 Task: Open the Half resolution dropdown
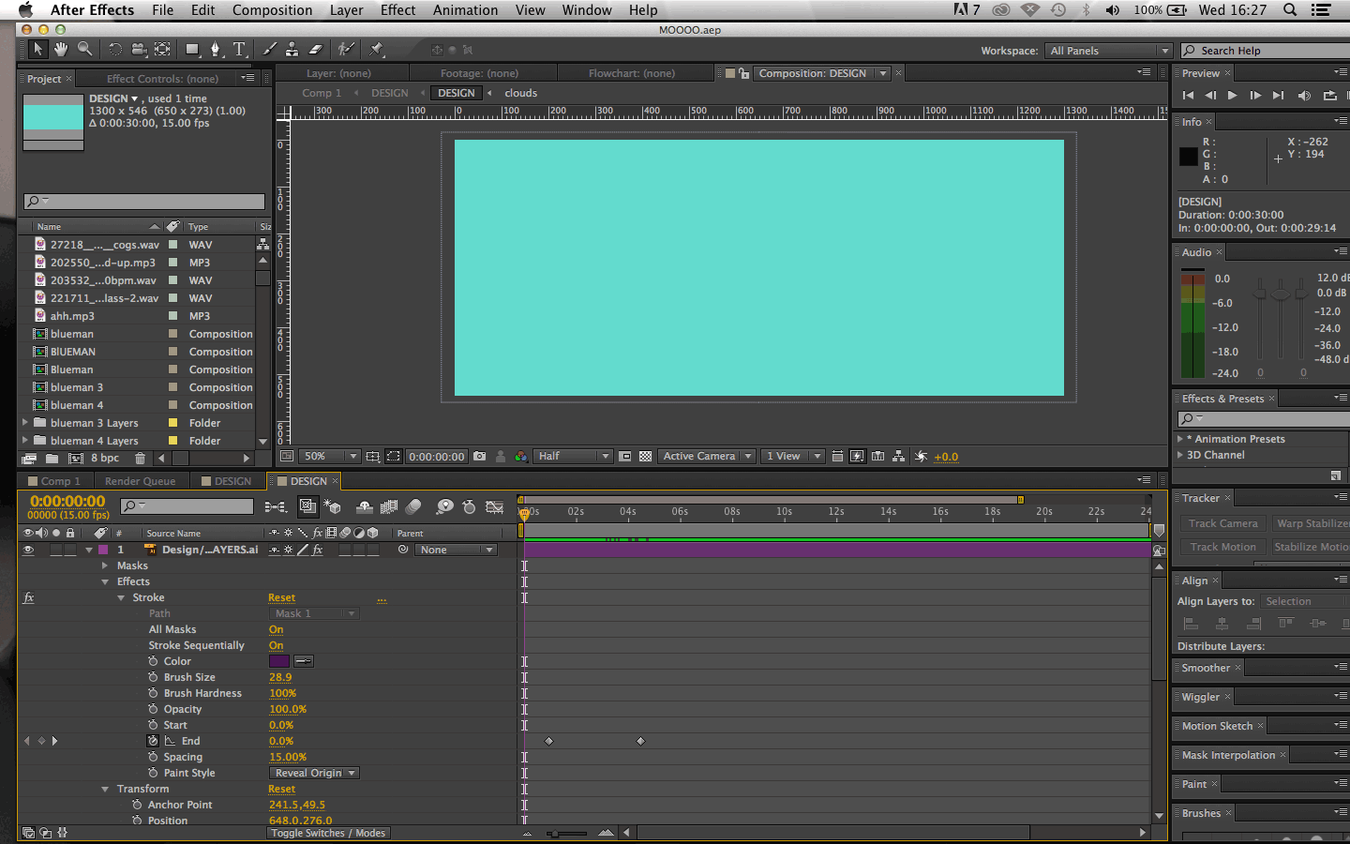[573, 457]
